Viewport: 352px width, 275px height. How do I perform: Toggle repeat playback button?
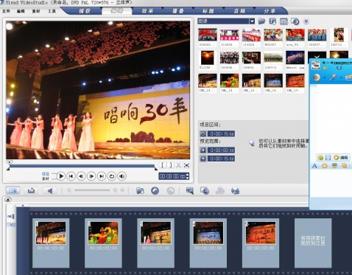click(112, 176)
